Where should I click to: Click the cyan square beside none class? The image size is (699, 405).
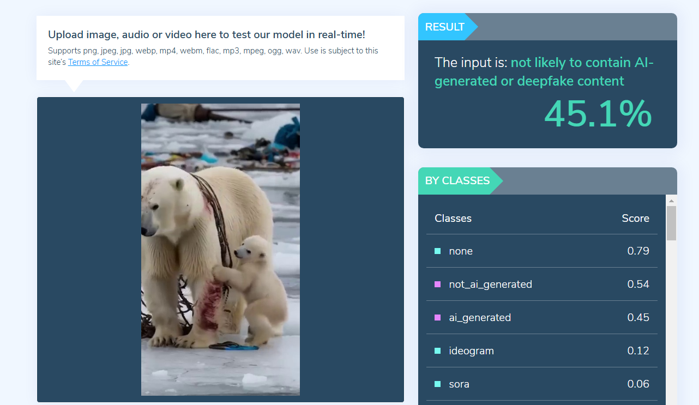437,251
